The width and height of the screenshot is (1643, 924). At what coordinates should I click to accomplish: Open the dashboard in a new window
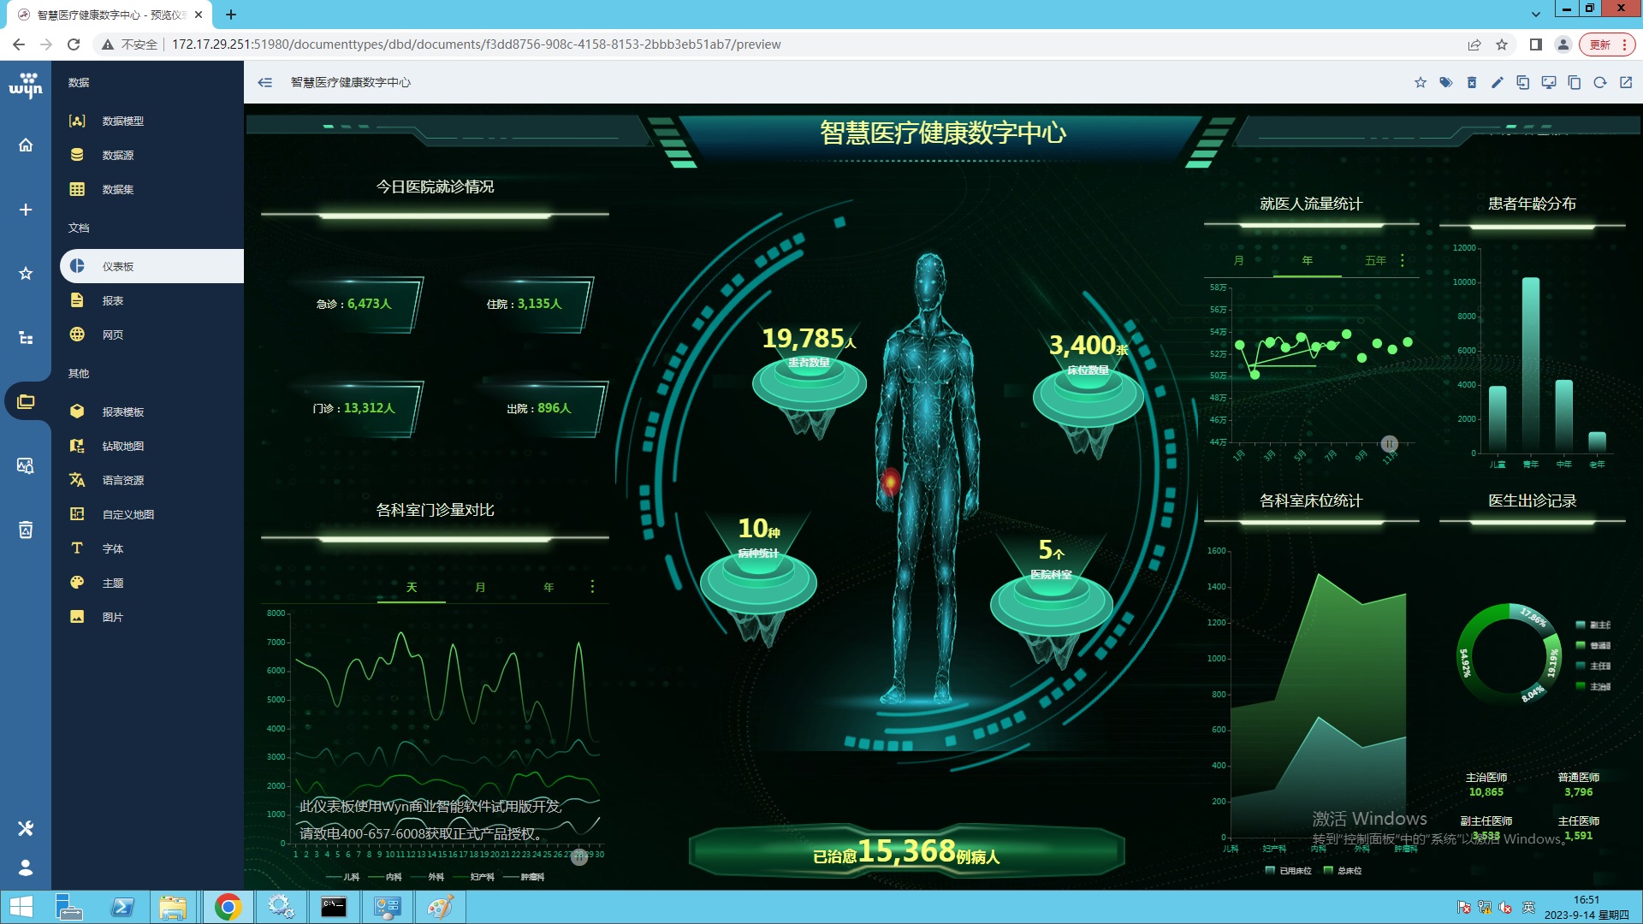pyautogui.click(x=1626, y=82)
